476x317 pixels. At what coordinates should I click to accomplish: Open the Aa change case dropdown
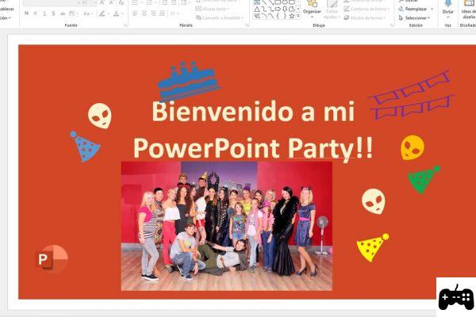[x=88, y=13]
